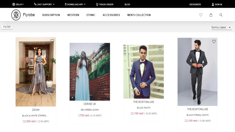Click the search magnifier icon

click(221, 15)
